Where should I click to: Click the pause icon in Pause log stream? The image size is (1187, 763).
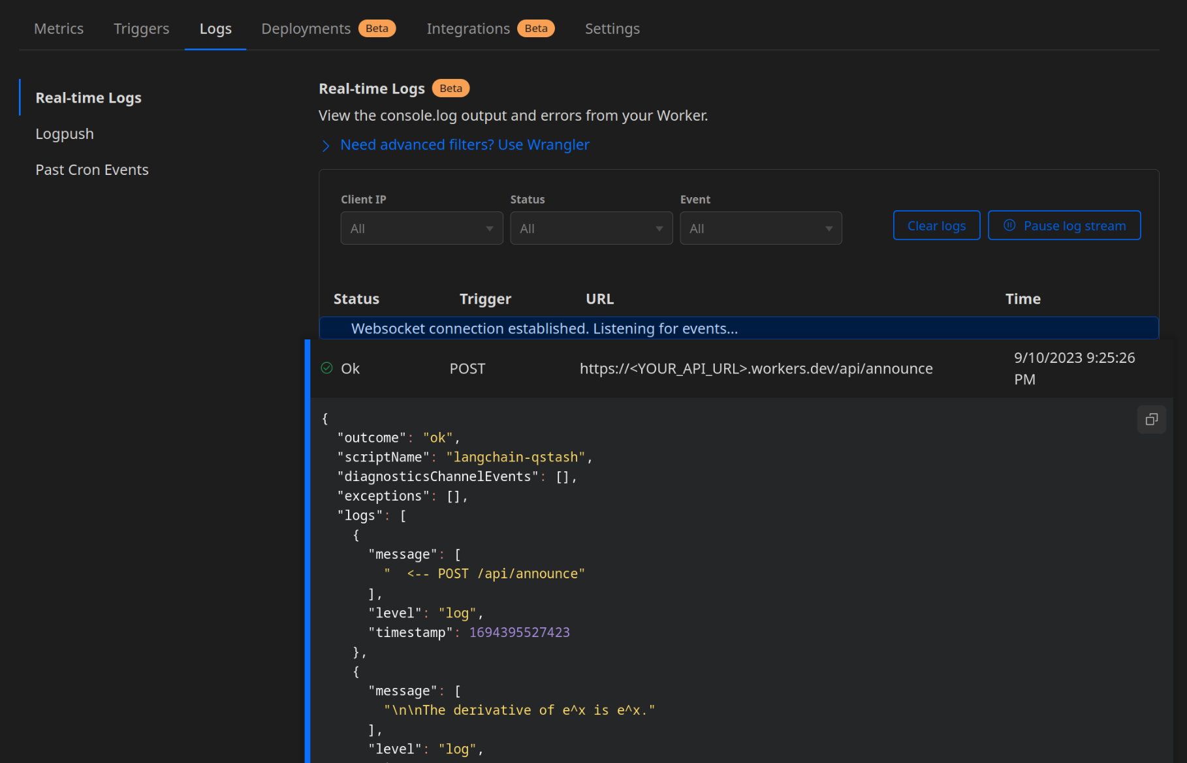click(1009, 225)
